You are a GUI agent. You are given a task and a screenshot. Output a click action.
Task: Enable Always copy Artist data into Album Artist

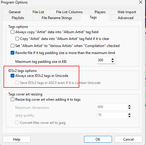coord(12,32)
